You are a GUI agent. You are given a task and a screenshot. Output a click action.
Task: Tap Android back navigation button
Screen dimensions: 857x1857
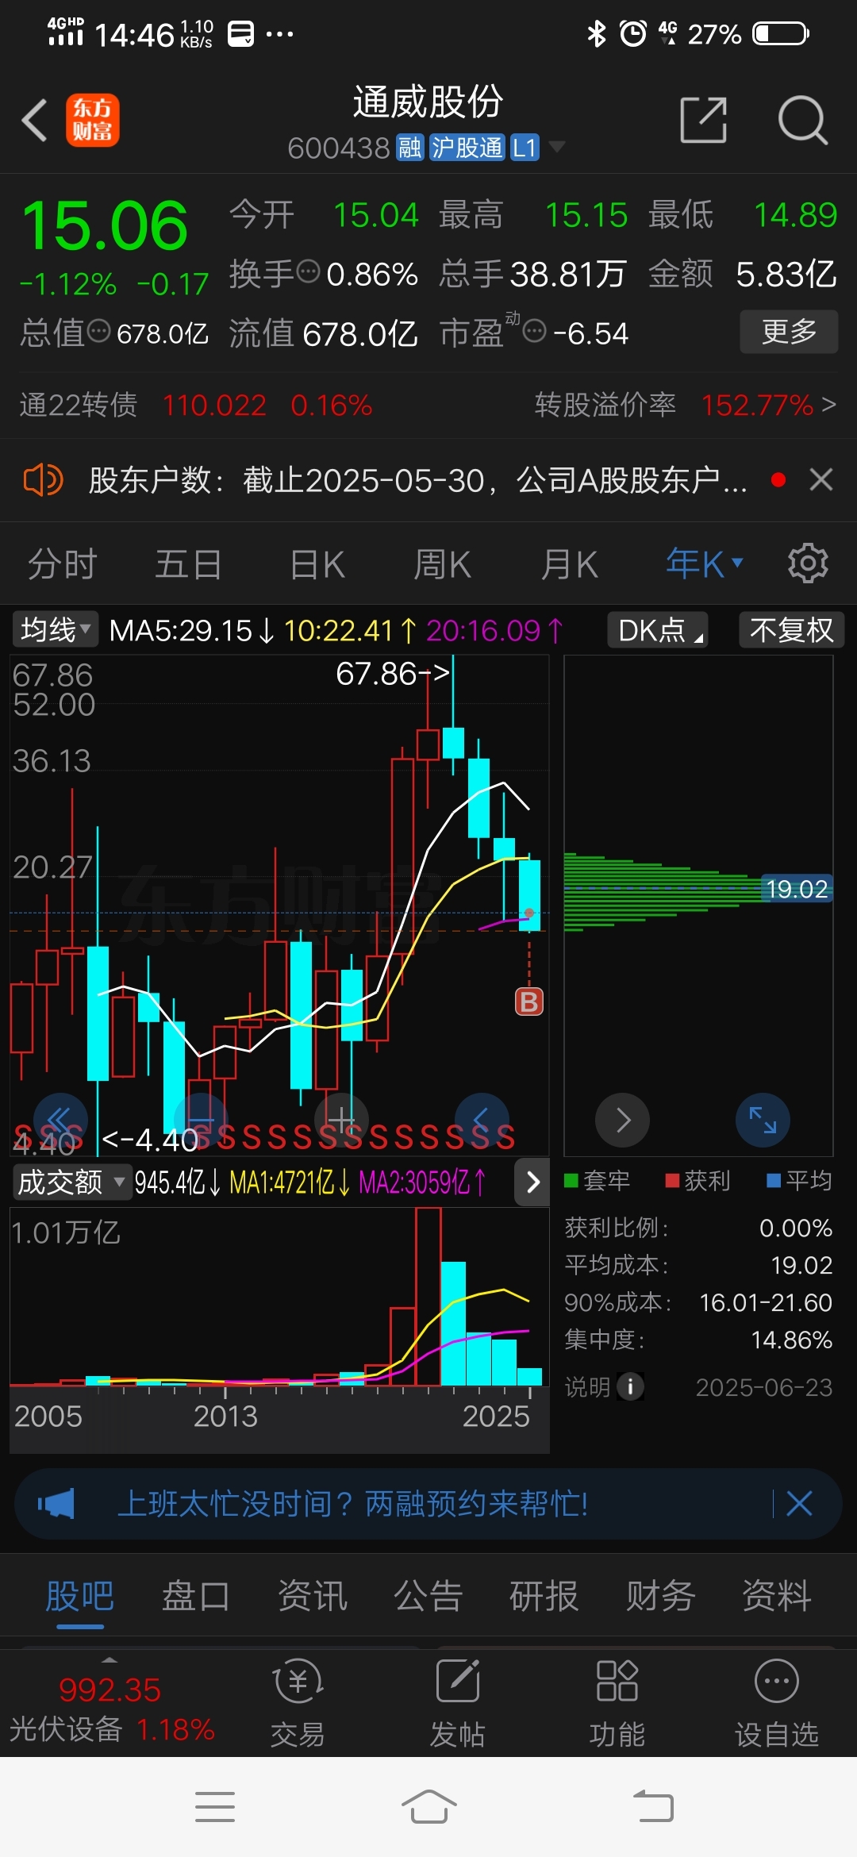[653, 1807]
